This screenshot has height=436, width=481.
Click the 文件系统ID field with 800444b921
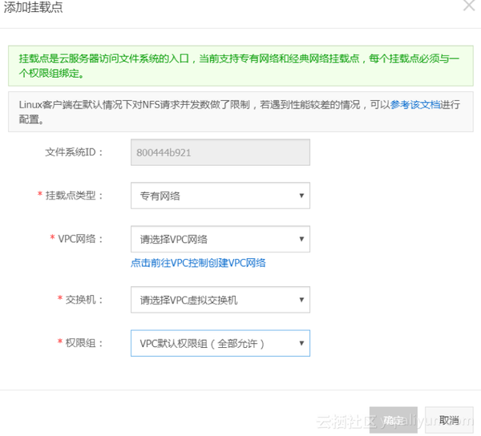(x=220, y=152)
